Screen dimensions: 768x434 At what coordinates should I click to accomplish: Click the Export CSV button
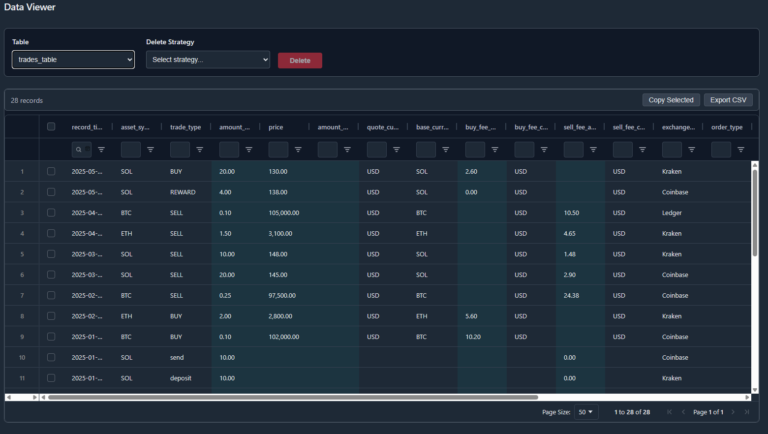(x=728, y=99)
